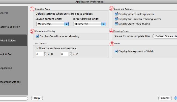Toggle Display Coordinates on drawing checkbox
The height and width of the screenshot is (102, 177).
(x=37, y=36)
